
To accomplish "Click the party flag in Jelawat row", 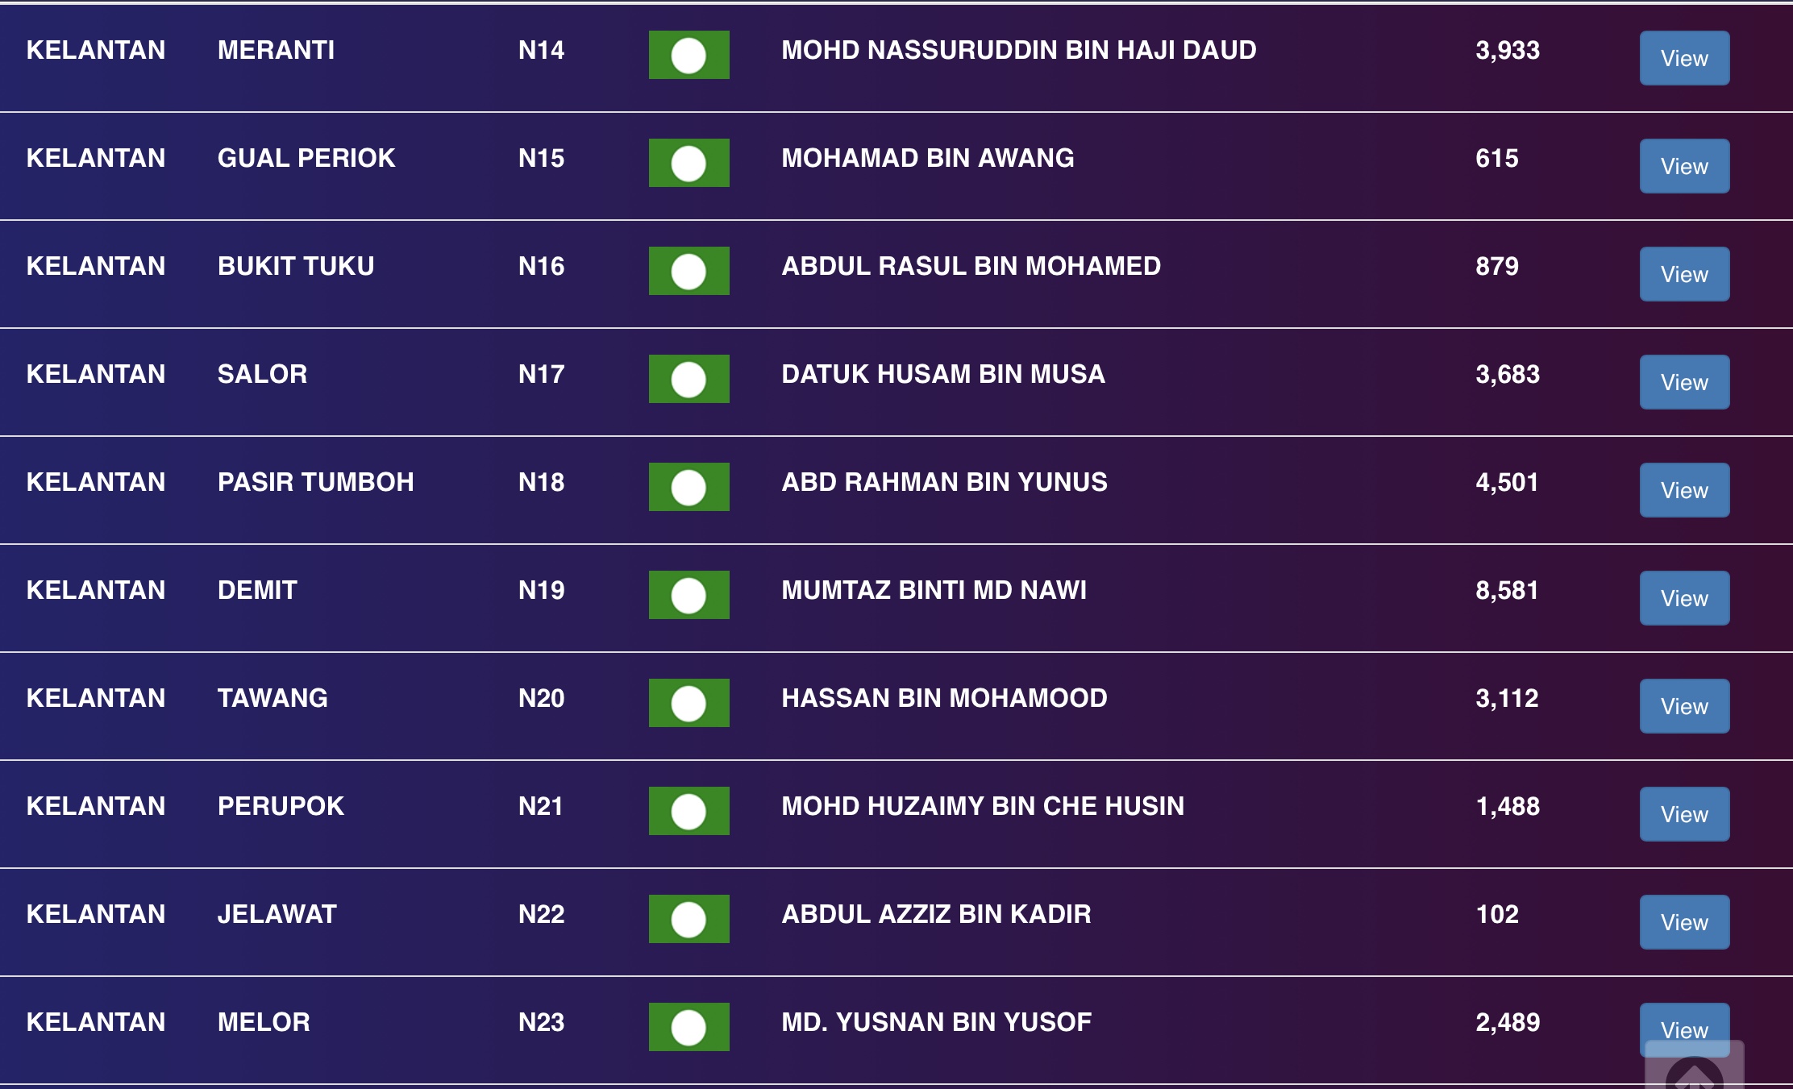I will (x=688, y=919).
